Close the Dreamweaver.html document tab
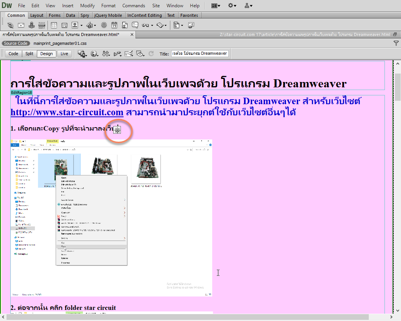The width and height of the screenshot is (401, 321). click(132, 34)
